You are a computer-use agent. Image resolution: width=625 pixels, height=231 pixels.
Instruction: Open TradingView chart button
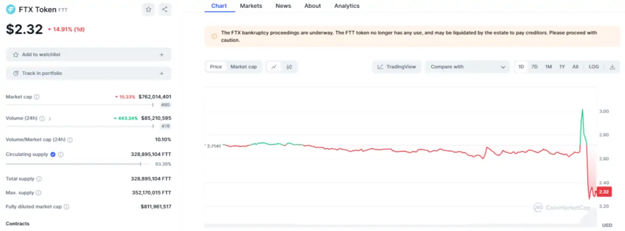tap(397, 67)
